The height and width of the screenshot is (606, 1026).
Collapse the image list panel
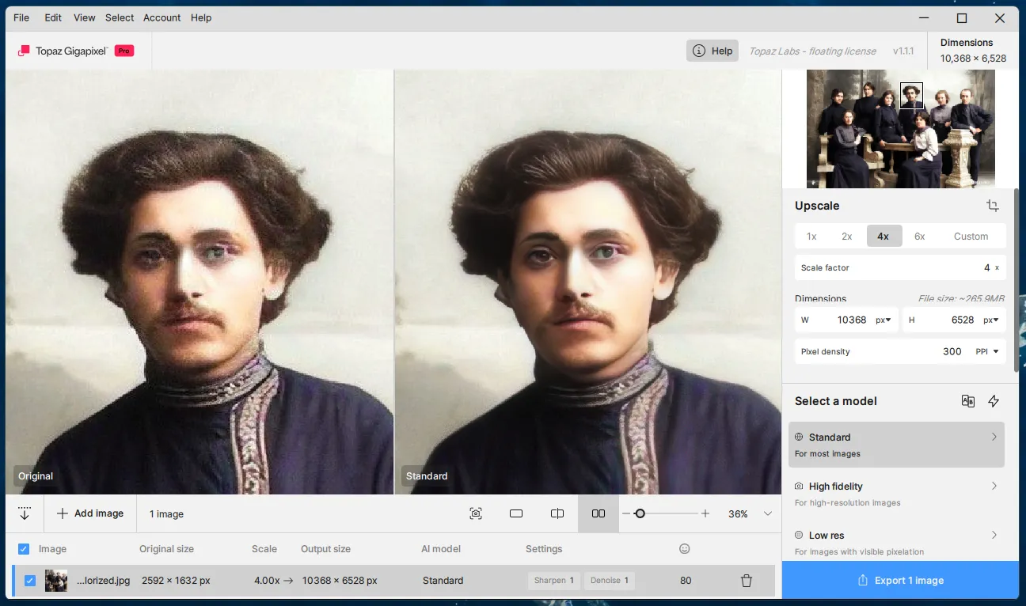pos(25,513)
